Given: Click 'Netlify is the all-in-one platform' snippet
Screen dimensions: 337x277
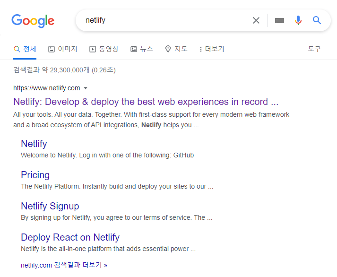Looking at the screenshot, I should pos(108,249).
